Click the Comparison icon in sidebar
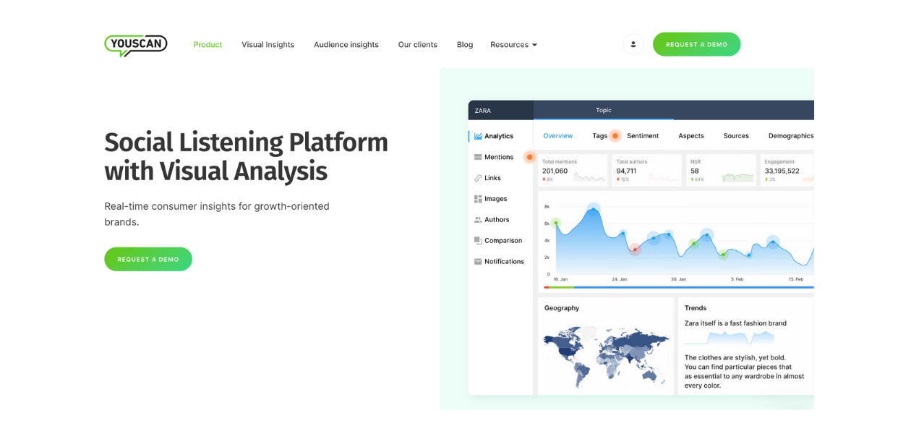The image size is (911, 434). (x=478, y=241)
